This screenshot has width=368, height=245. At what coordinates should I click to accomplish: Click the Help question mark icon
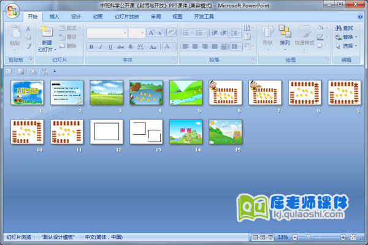point(360,17)
